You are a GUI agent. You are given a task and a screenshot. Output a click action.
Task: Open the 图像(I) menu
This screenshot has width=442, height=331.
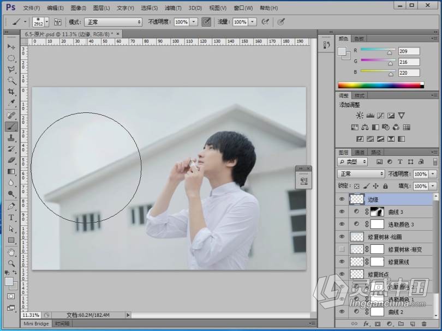coord(78,8)
